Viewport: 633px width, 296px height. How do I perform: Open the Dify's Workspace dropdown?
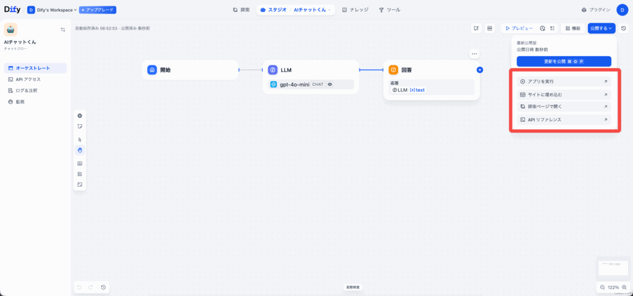52,10
